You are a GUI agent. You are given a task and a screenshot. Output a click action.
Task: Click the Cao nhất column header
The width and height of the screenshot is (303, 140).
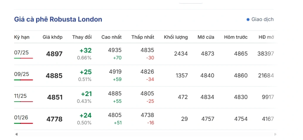coord(112,37)
